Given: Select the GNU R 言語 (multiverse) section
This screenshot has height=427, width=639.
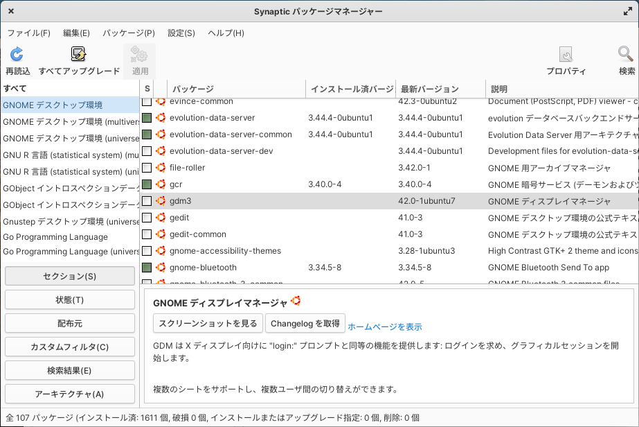Looking at the screenshot, I should (70, 155).
